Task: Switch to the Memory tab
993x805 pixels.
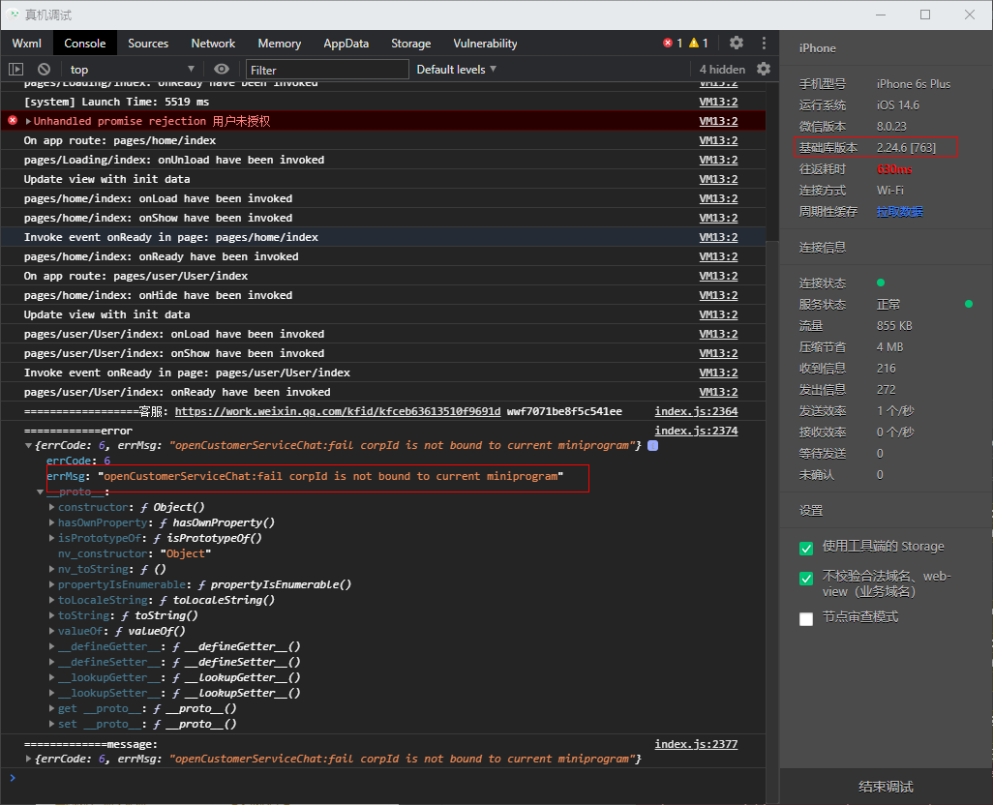Action: pos(280,43)
